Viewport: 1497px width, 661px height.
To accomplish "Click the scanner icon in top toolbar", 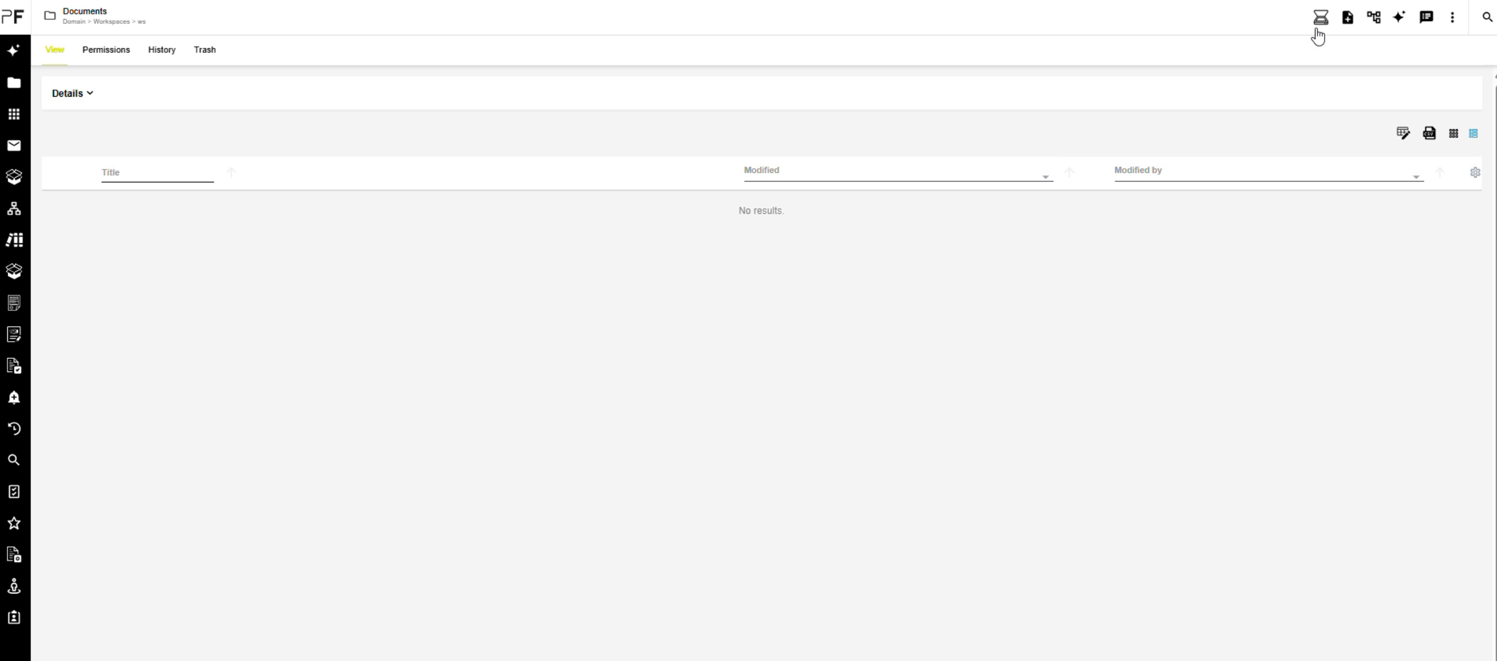I will [1320, 17].
